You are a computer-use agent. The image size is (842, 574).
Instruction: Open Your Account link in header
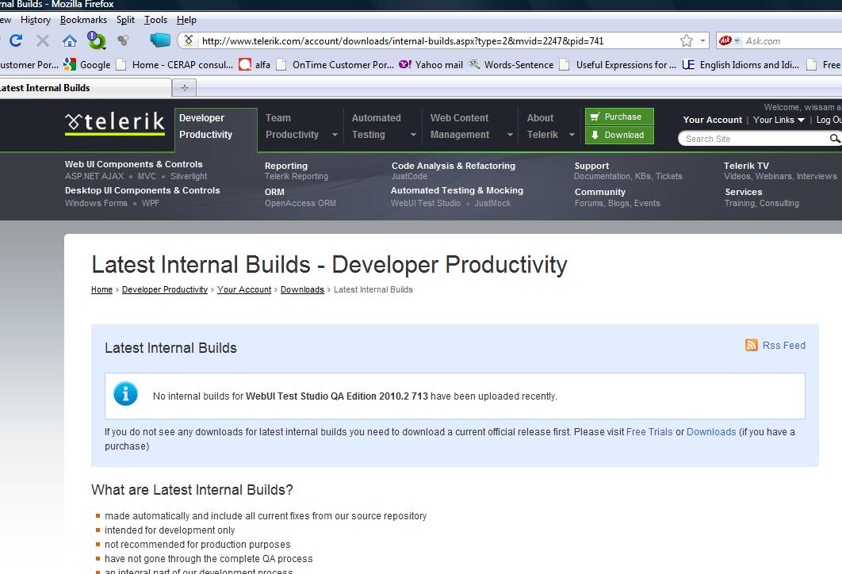pyautogui.click(x=712, y=120)
